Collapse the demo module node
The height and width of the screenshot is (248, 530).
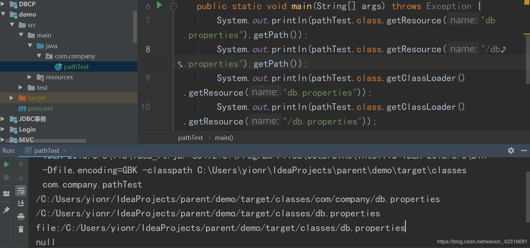click(x=3, y=14)
